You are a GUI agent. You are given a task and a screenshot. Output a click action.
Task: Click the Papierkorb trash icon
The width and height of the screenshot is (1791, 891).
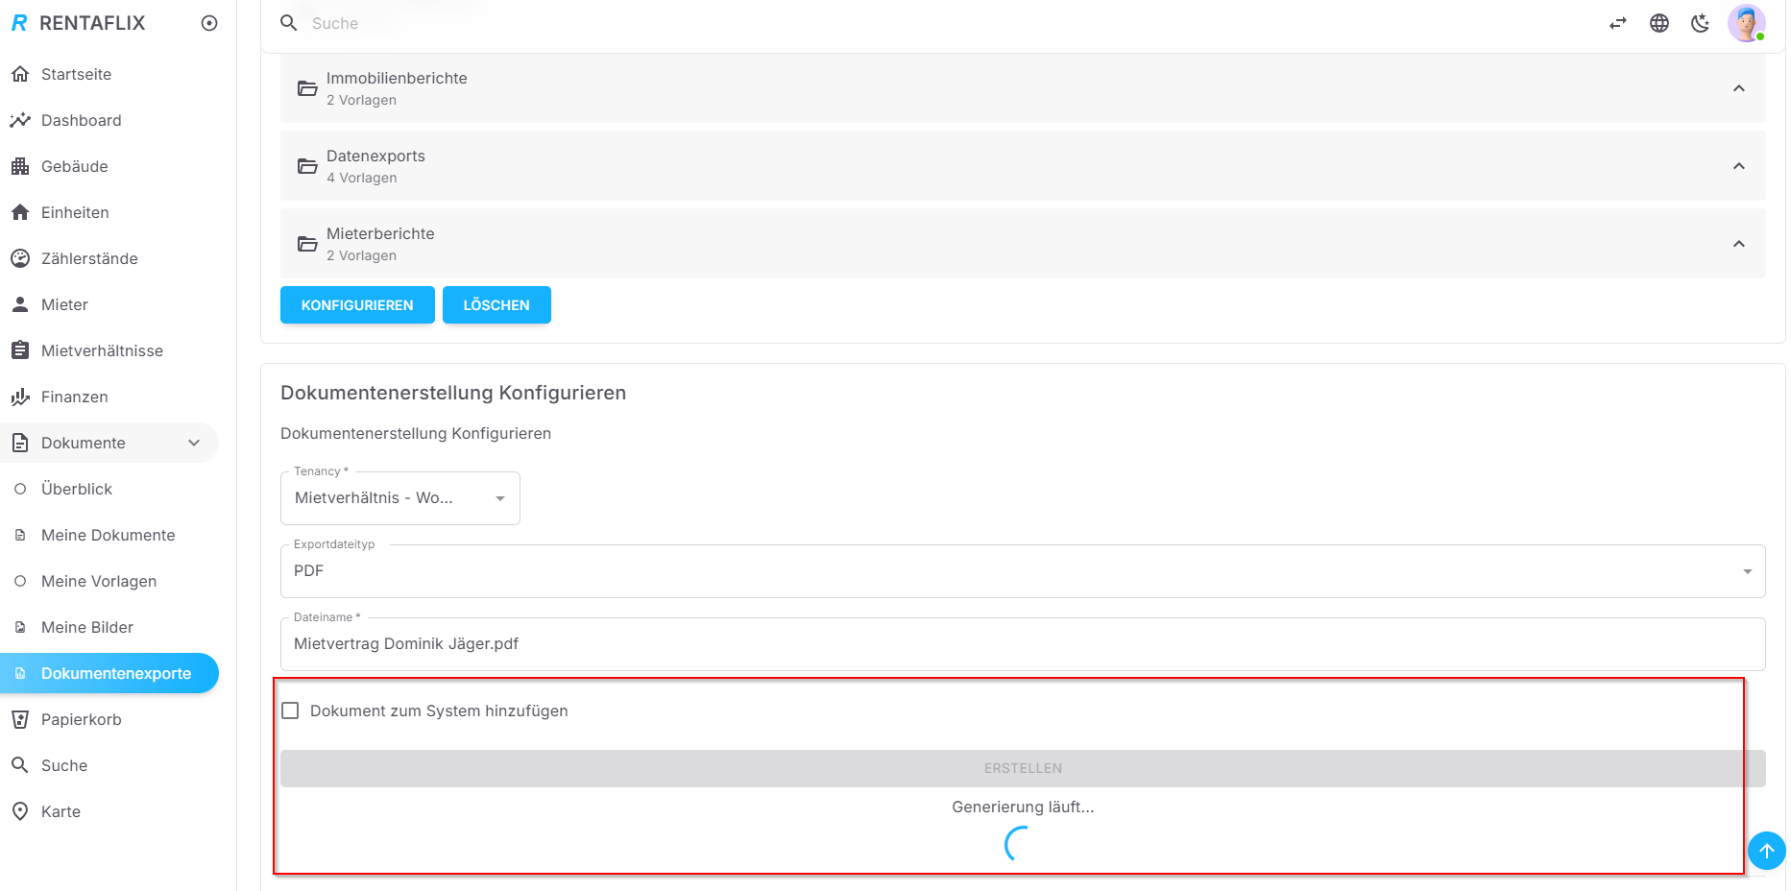20,719
